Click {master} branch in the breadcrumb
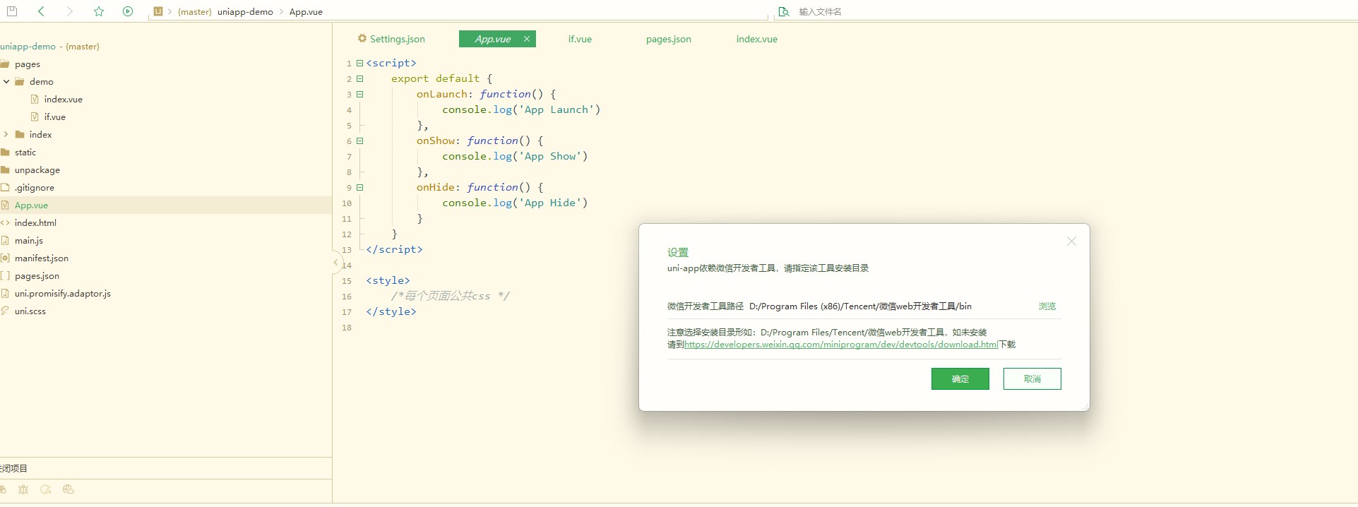The width and height of the screenshot is (1358, 507). pyautogui.click(x=194, y=11)
